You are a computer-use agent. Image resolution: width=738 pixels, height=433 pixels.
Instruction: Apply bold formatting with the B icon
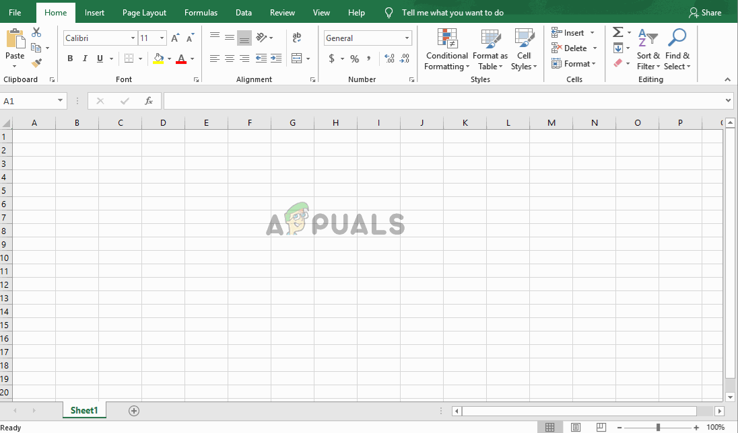[69, 58]
